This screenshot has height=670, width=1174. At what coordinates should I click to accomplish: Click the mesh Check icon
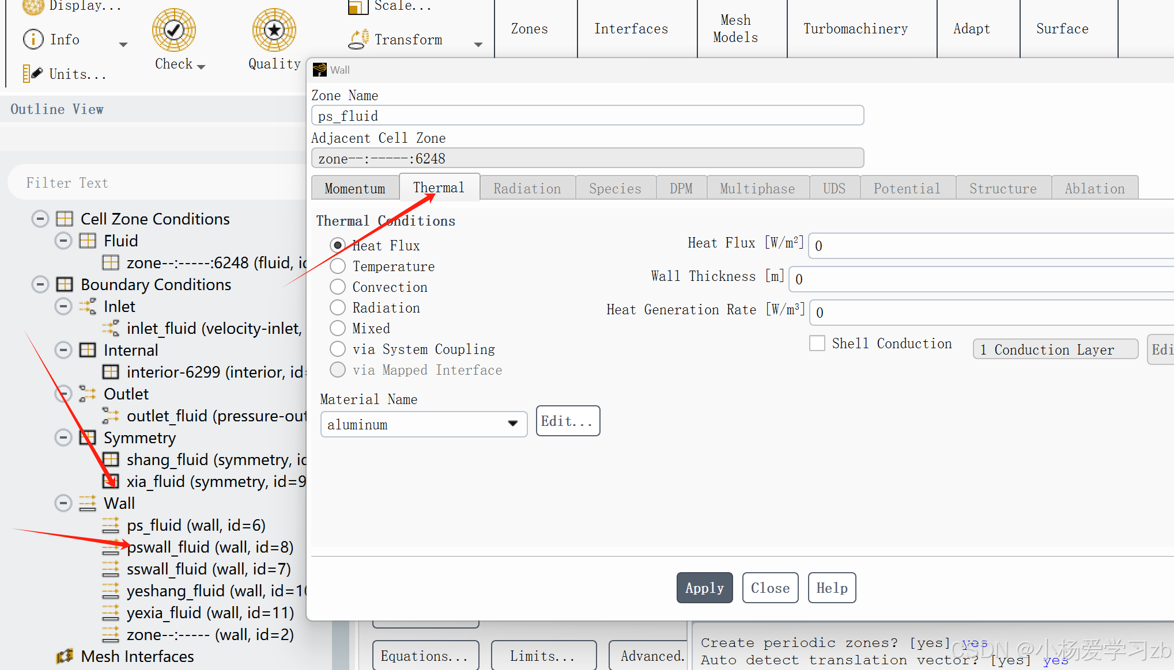[173, 30]
